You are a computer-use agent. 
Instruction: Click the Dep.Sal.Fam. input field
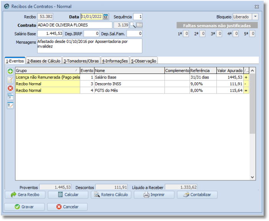pyautogui.click(x=134, y=34)
